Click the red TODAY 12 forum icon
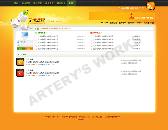The image size is (168, 130). pyautogui.click(x=20, y=73)
